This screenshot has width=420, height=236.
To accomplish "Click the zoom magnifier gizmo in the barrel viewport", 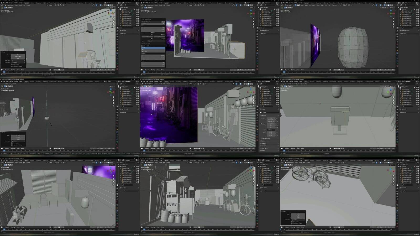I will pyautogui.click(x=393, y=19).
